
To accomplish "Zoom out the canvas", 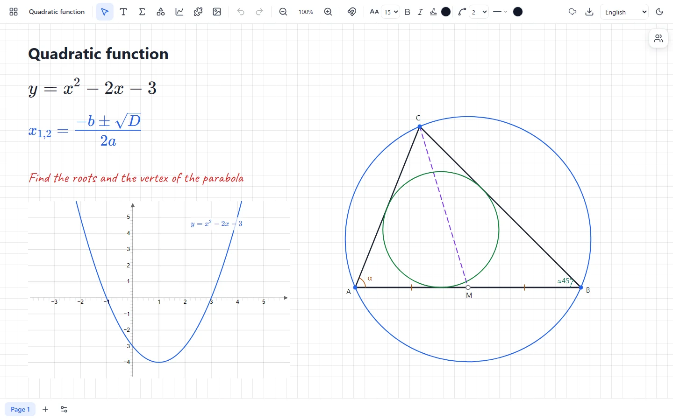I will coord(283,12).
